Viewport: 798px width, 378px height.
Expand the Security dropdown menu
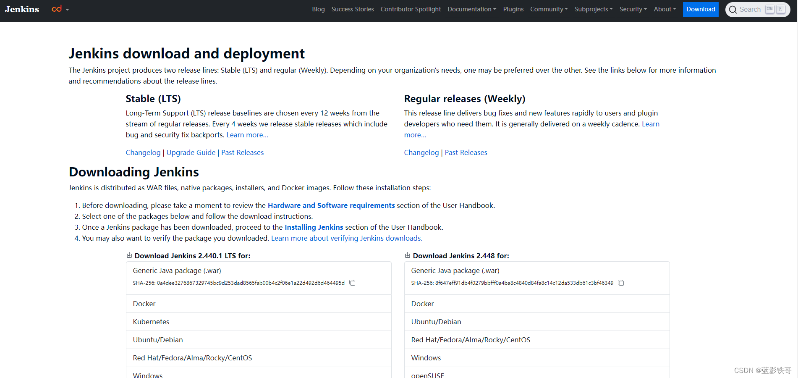[x=633, y=9]
